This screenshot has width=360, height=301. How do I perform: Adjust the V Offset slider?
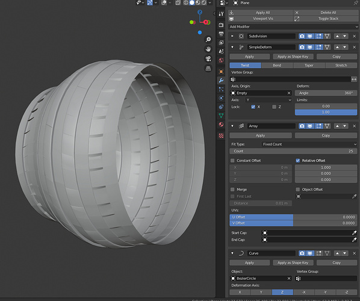coord(293,223)
